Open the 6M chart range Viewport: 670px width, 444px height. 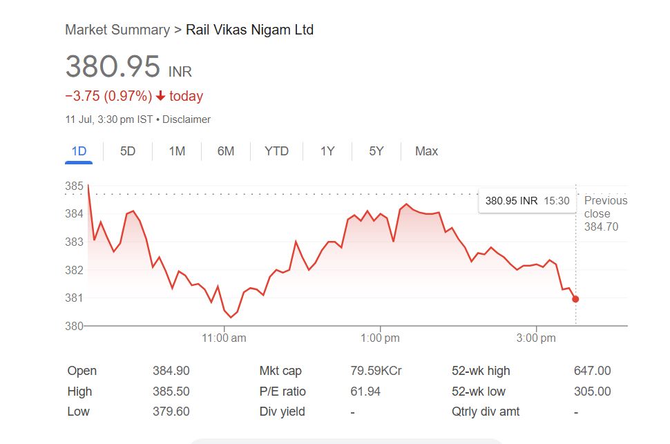[x=226, y=151]
